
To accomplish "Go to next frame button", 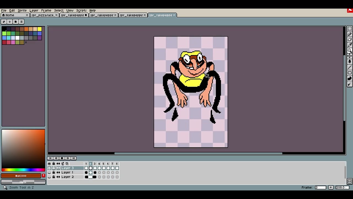I will [x=68, y=158].
